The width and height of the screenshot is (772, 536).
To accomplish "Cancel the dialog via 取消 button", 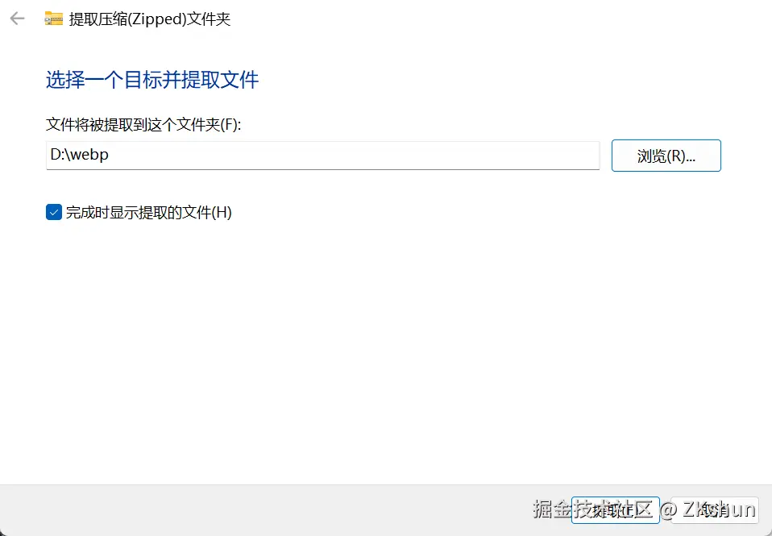I will 715,510.
